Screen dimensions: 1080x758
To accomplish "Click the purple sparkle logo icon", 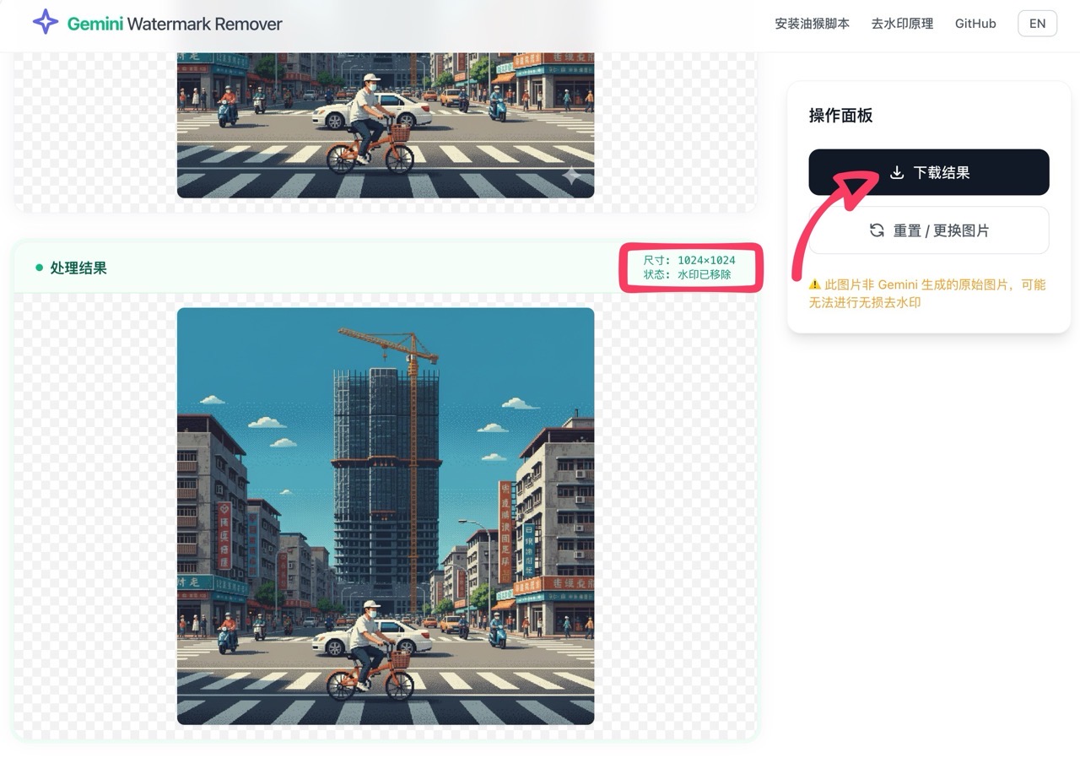I will tap(46, 23).
